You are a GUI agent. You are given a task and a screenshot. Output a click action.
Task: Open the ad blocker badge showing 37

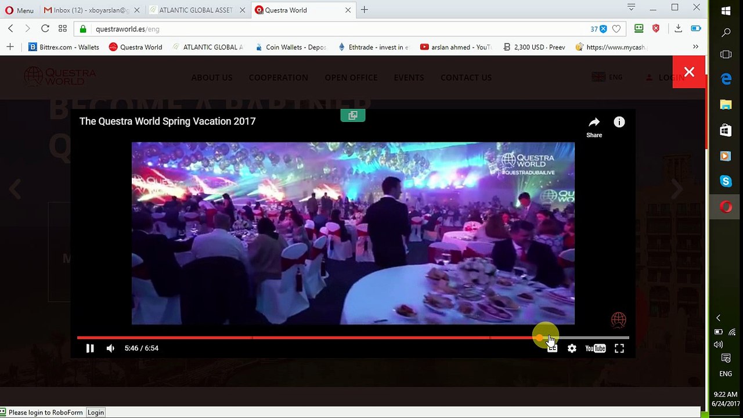tap(598, 29)
